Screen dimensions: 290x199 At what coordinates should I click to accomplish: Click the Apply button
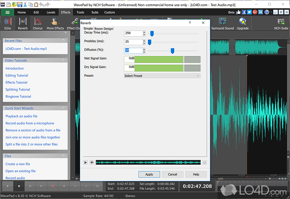click(149, 174)
